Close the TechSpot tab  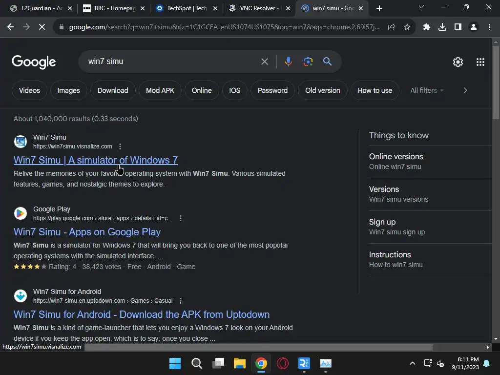click(x=215, y=9)
